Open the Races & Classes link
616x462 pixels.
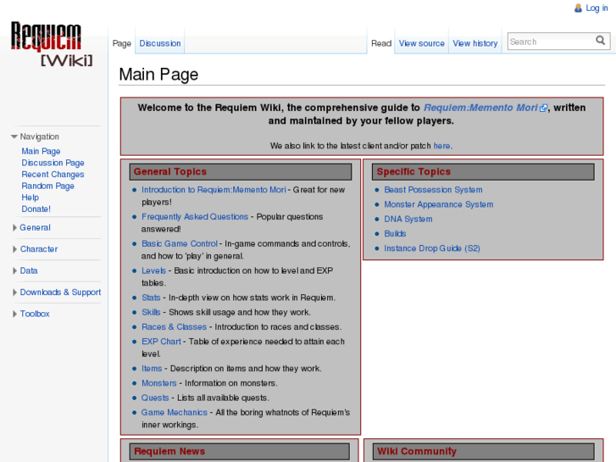174,326
